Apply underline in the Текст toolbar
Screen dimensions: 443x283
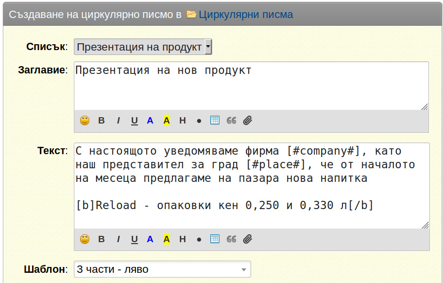pos(135,239)
